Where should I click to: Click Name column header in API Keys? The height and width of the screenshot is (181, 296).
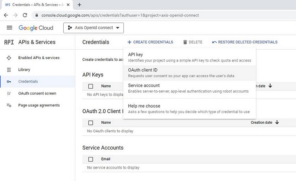106,86
